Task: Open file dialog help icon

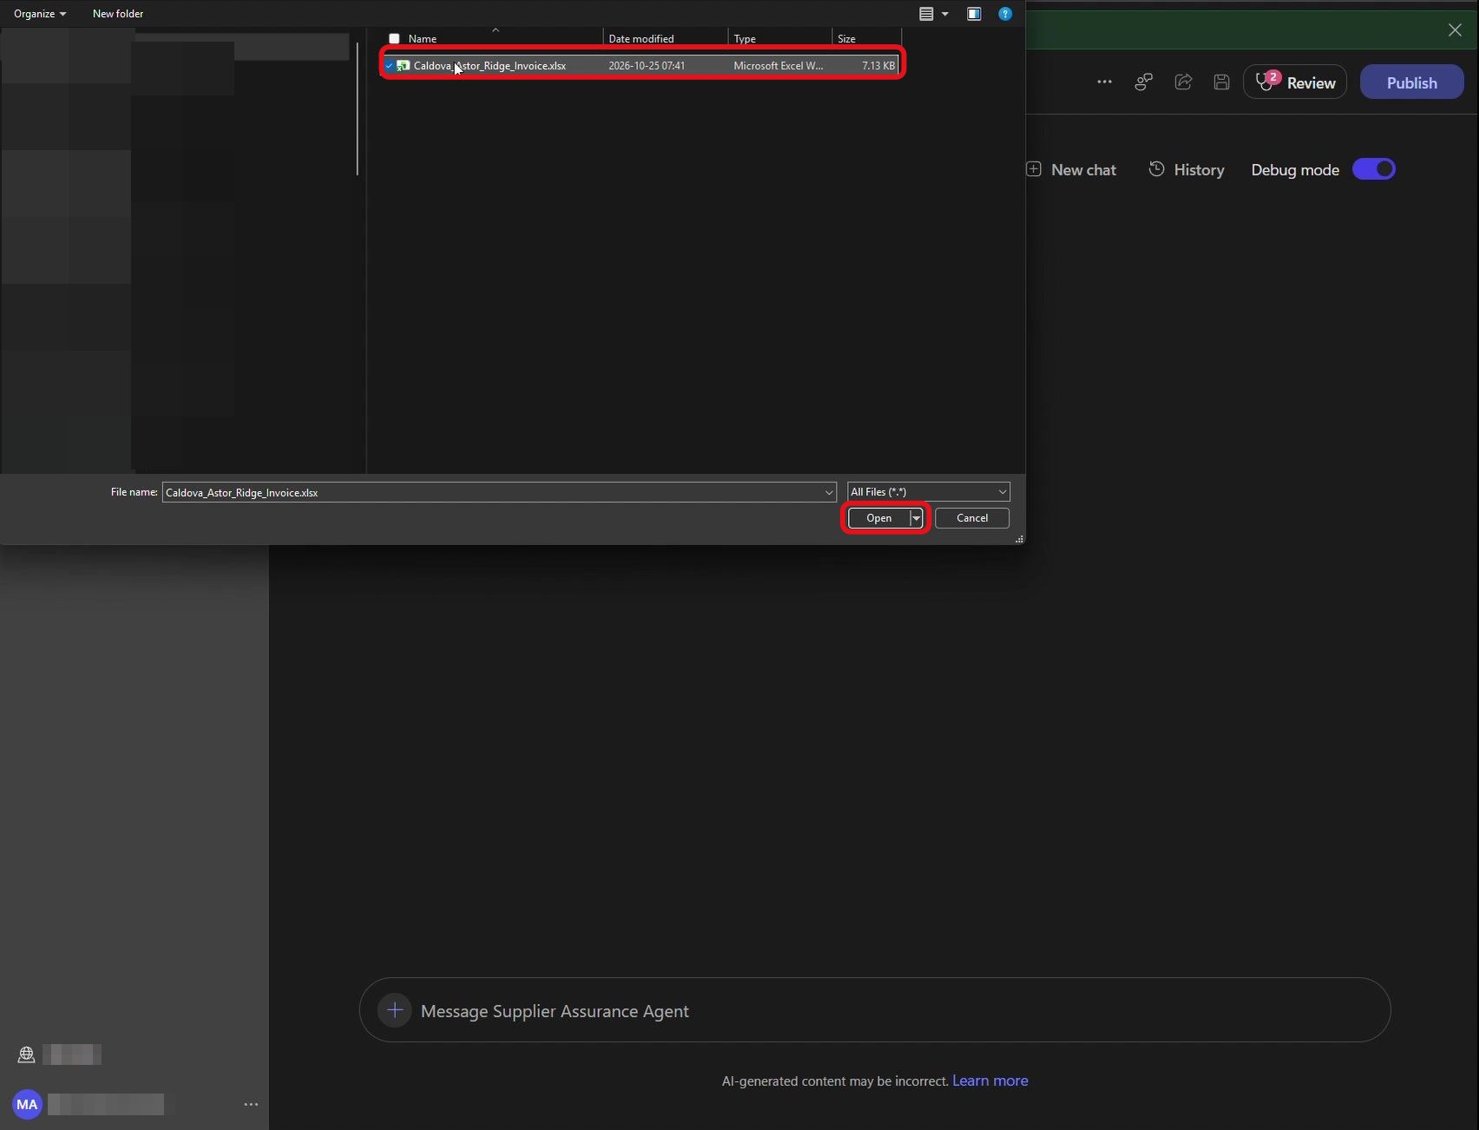Action: click(x=1005, y=14)
